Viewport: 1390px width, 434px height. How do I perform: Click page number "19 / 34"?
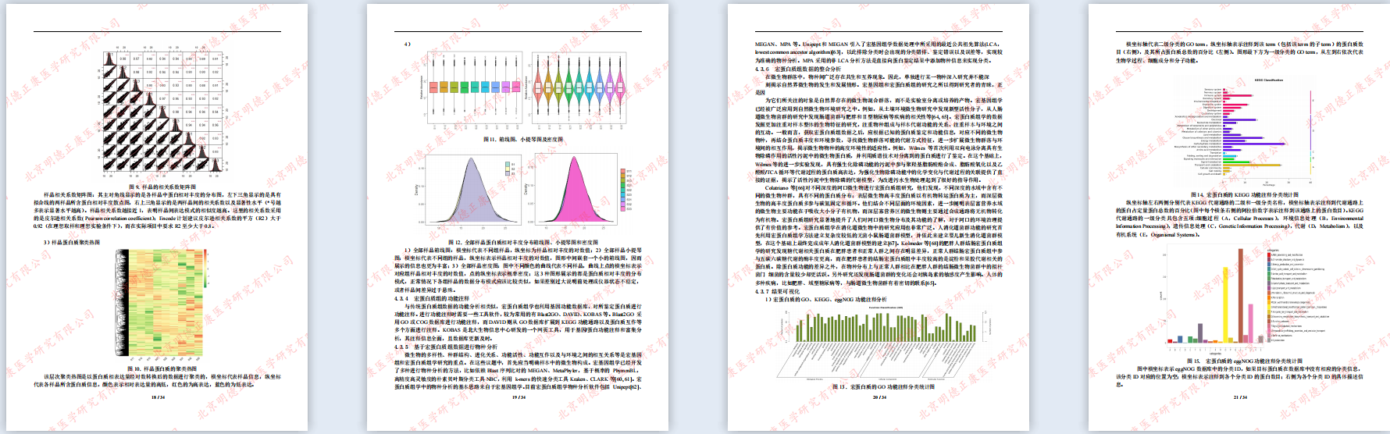(x=519, y=397)
